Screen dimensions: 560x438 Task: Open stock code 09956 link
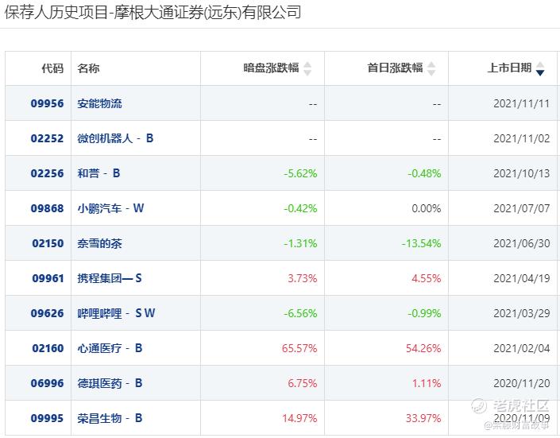point(47,103)
